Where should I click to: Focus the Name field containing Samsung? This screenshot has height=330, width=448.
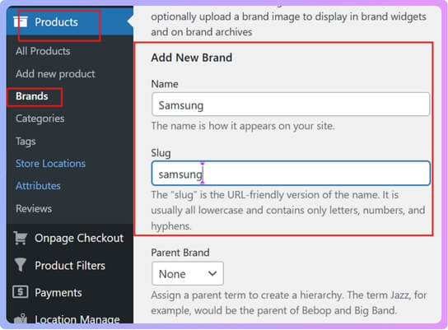point(291,105)
